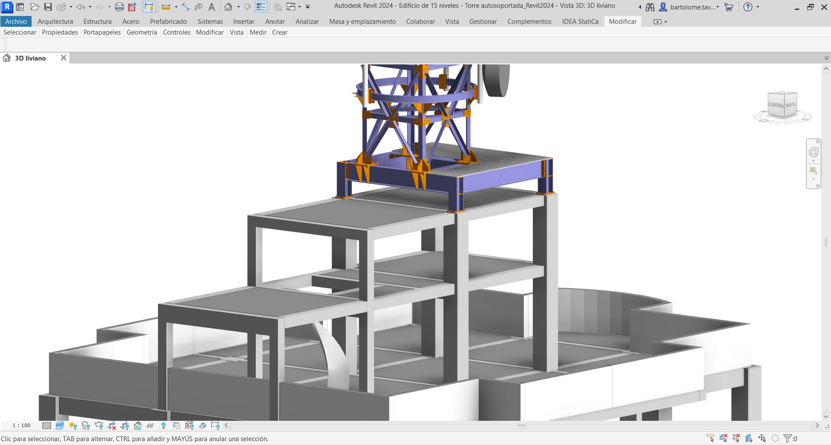This screenshot has height=445, width=831.
Task: Activate the measure tool in Quick Access toolbar
Action: pyautogui.click(x=166, y=6)
